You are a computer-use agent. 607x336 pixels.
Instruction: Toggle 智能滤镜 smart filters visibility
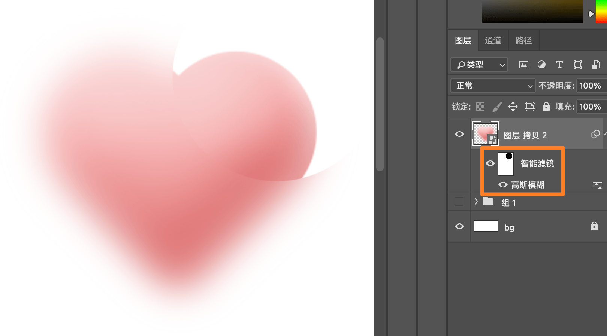coord(490,163)
